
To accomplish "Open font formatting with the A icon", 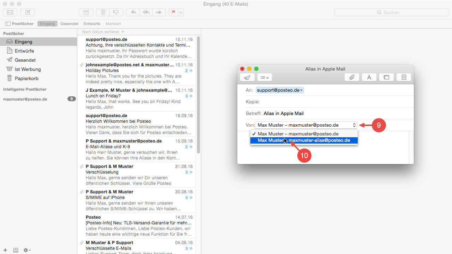I will pyautogui.click(x=369, y=77).
